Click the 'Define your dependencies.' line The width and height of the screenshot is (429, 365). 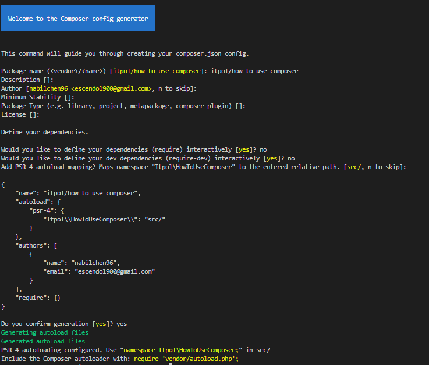pyautogui.click(x=45, y=133)
